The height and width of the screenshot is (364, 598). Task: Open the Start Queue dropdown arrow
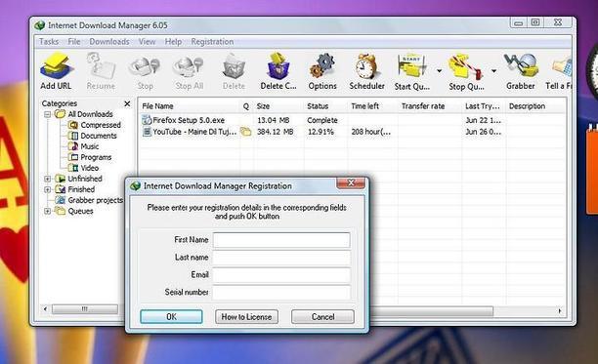click(x=439, y=71)
